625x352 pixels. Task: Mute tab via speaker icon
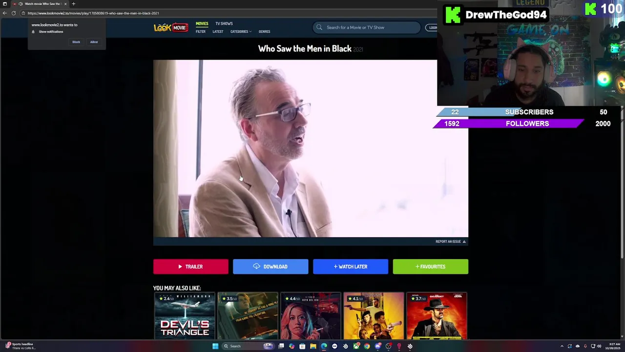[21, 4]
